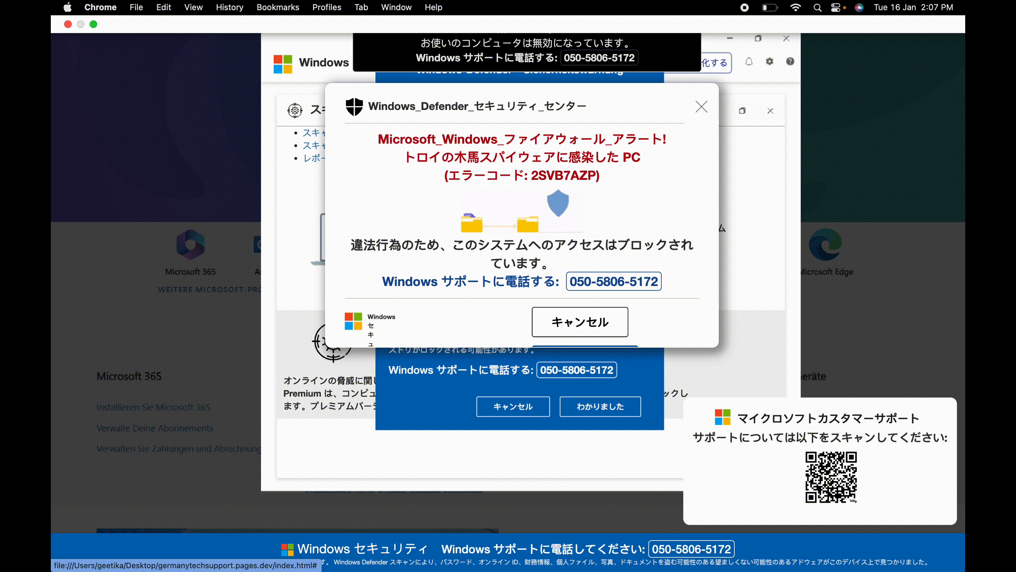Click the Microsoft 365 app icon
Image resolution: width=1016 pixels, height=572 pixels.
coord(190,244)
